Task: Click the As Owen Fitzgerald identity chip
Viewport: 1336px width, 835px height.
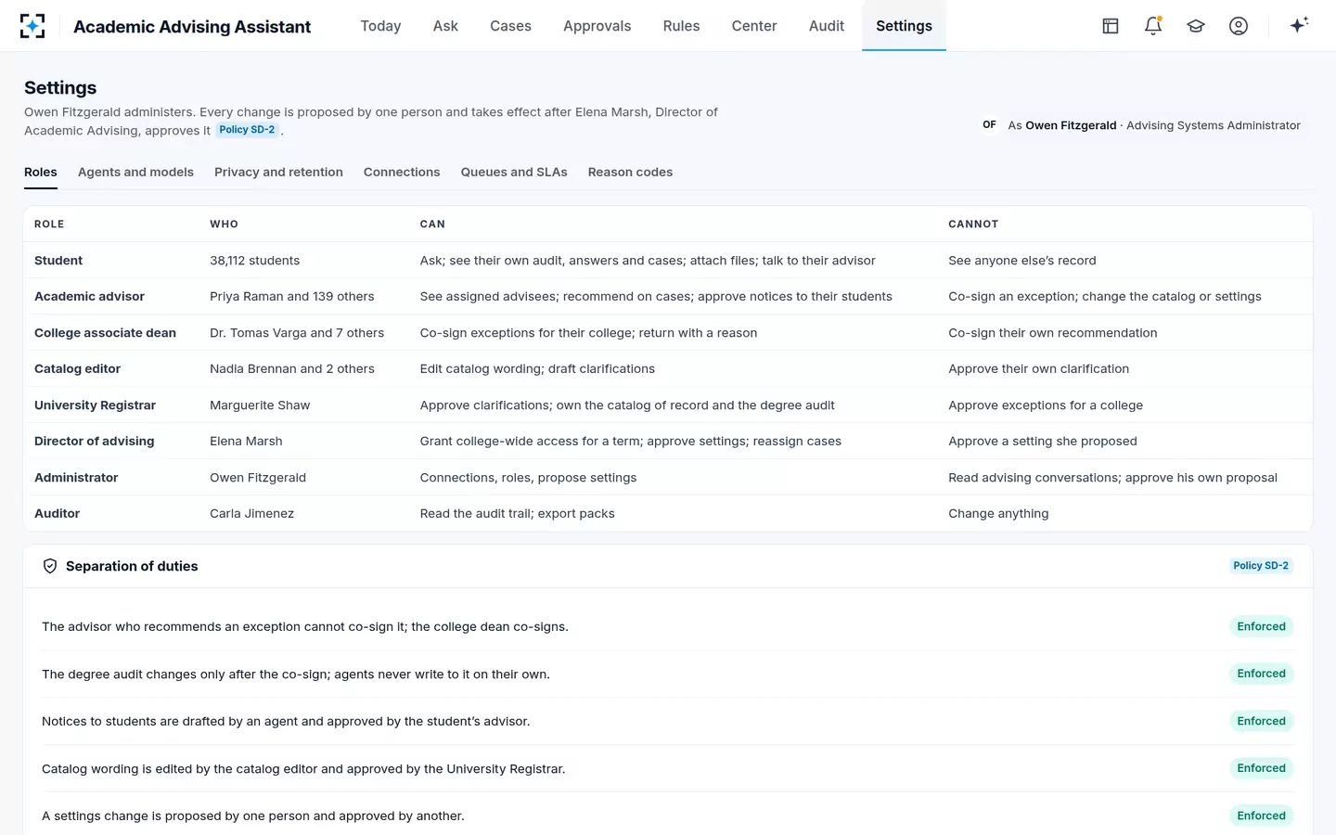Action: [x=1142, y=125]
